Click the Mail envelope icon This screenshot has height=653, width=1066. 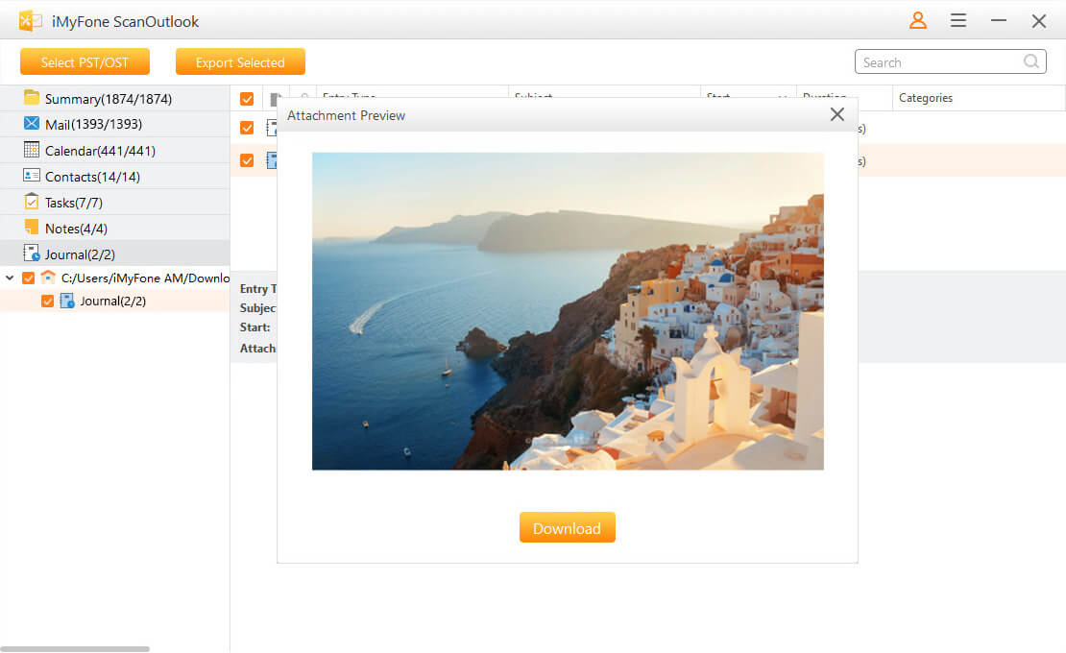32,123
